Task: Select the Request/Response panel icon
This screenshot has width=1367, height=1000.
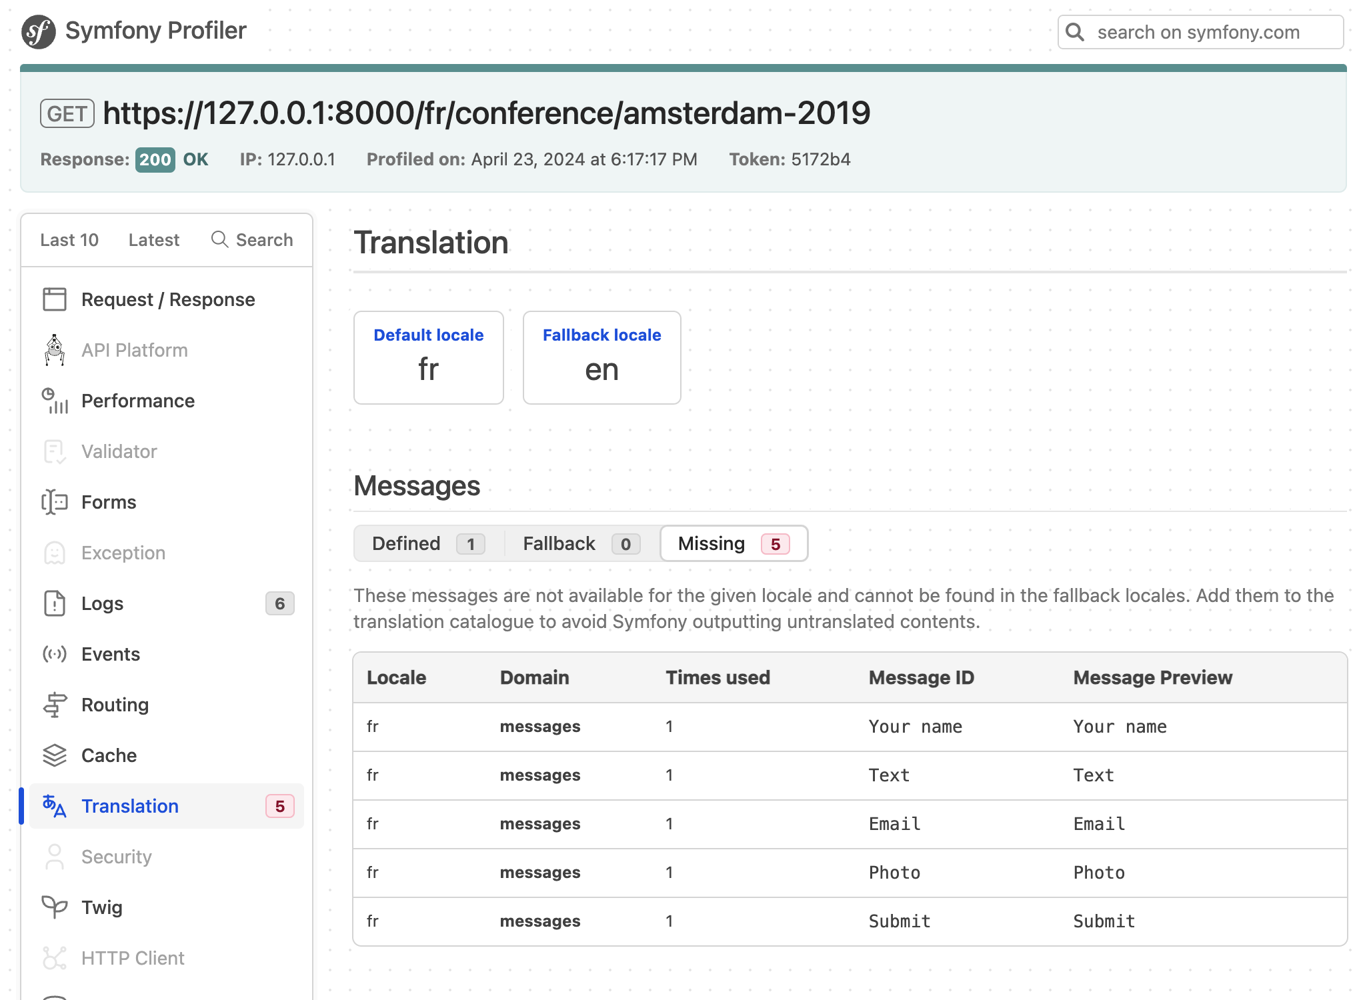Action: tap(55, 299)
